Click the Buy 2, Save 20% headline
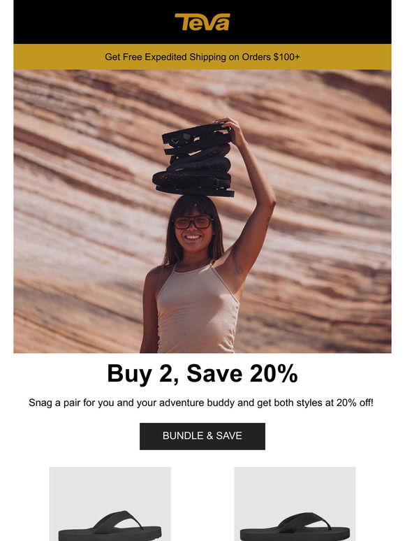This screenshot has height=541, width=405. (202, 374)
